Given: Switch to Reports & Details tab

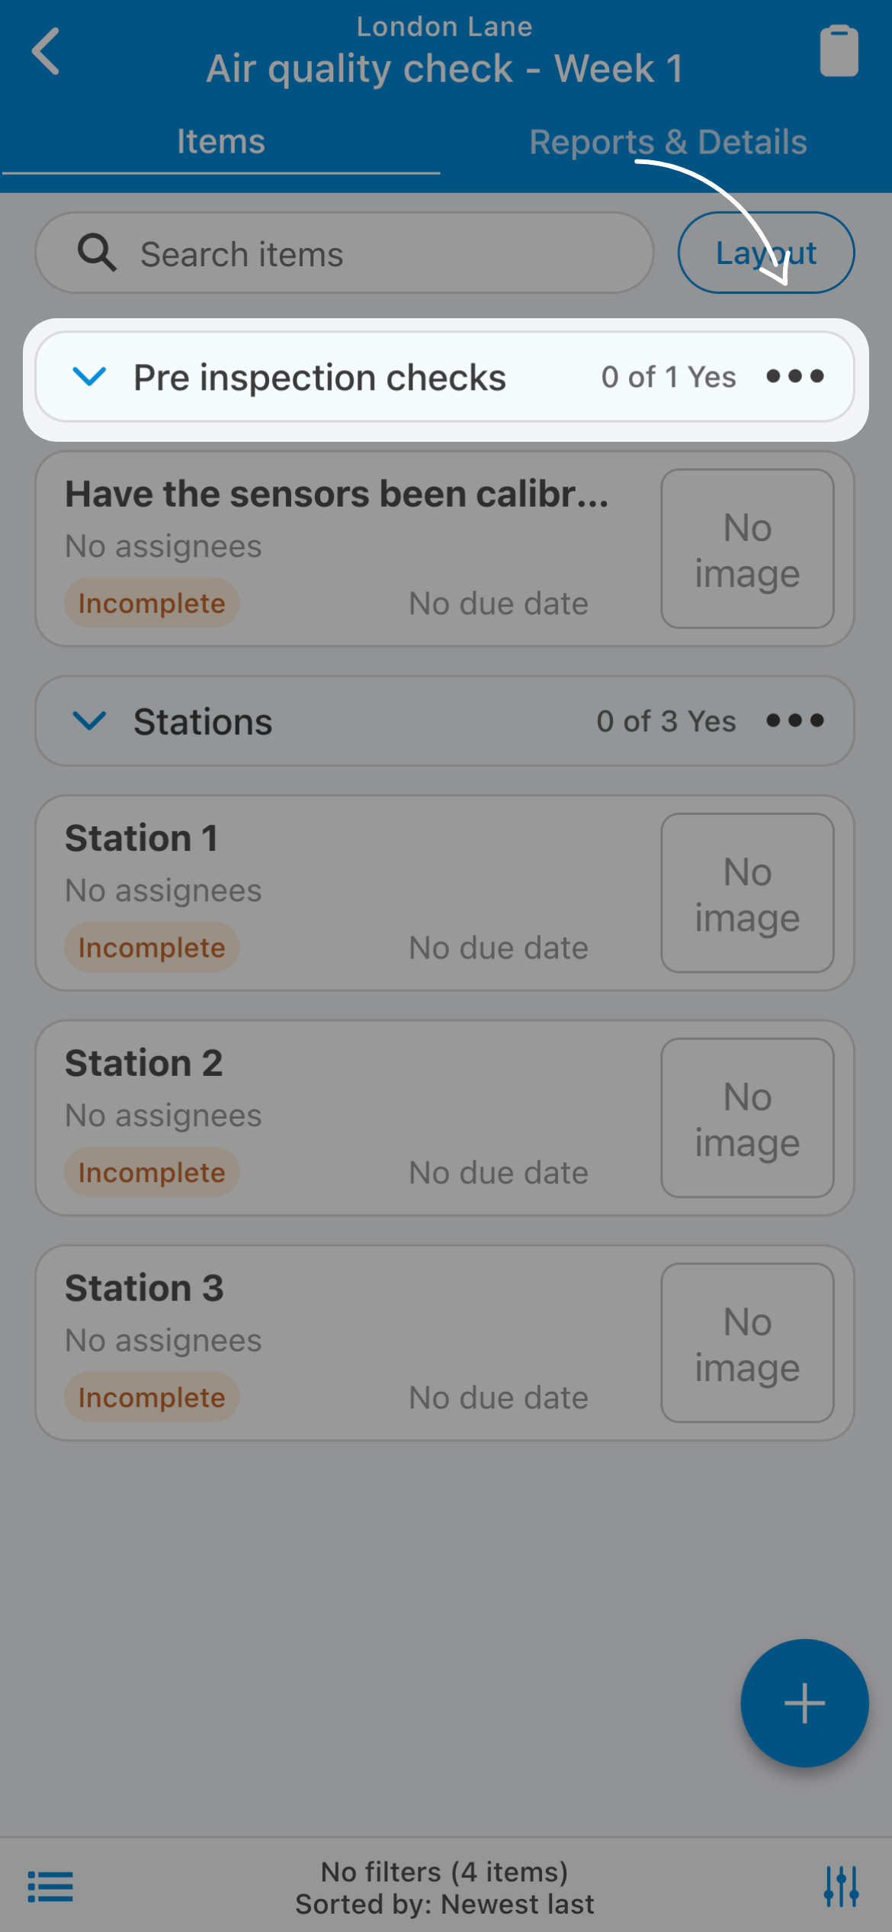Looking at the screenshot, I should click(668, 142).
